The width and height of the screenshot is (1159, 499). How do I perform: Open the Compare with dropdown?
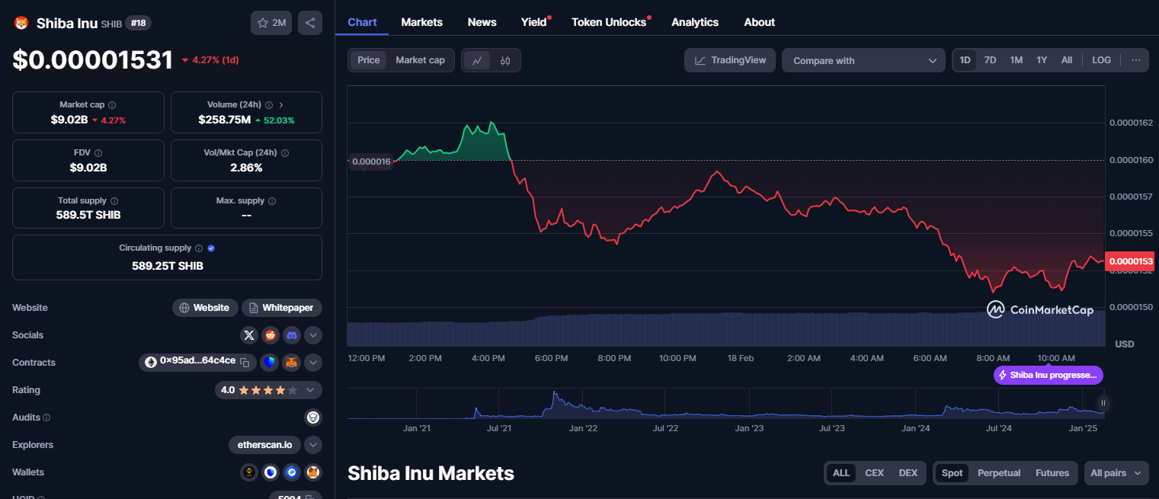click(x=863, y=60)
